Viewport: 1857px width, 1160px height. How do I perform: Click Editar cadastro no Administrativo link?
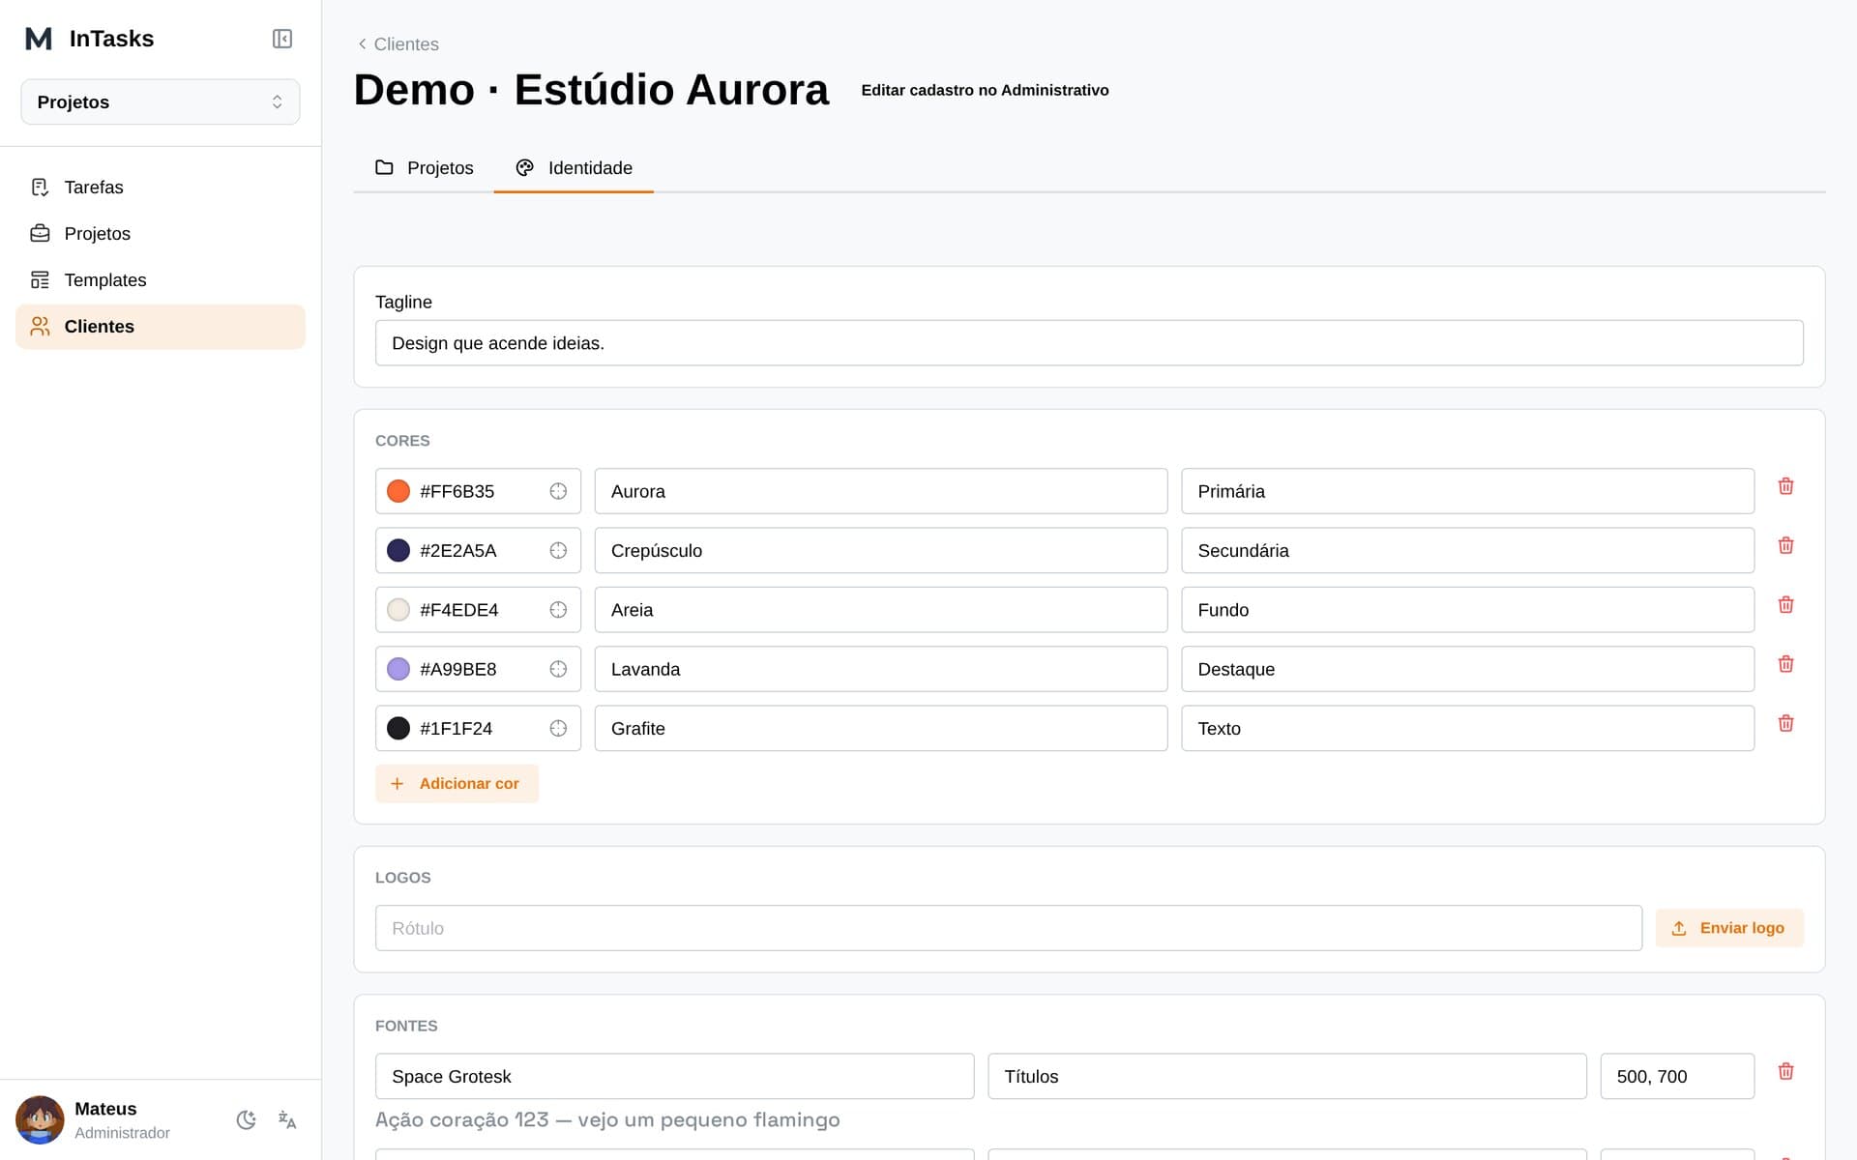(985, 90)
